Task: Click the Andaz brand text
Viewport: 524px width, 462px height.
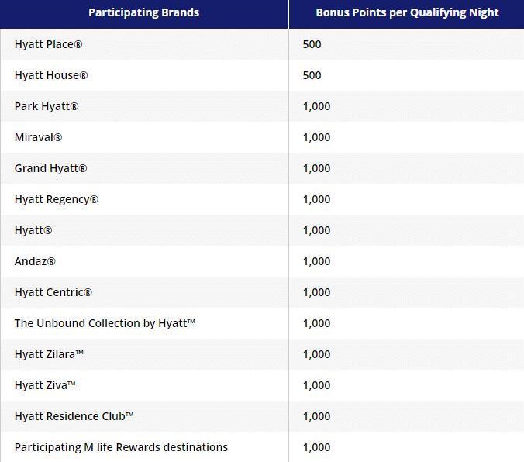Action: tap(35, 261)
